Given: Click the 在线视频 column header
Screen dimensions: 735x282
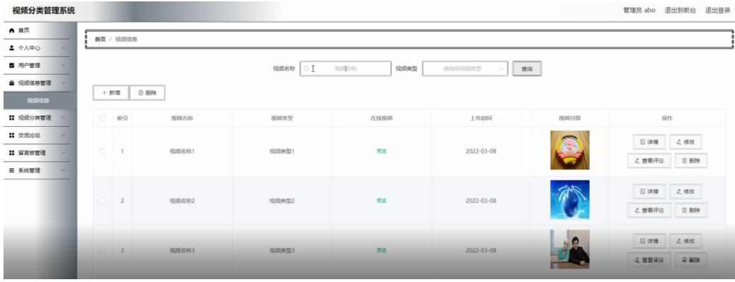Looking at the screenshot, I should (381, 118).
